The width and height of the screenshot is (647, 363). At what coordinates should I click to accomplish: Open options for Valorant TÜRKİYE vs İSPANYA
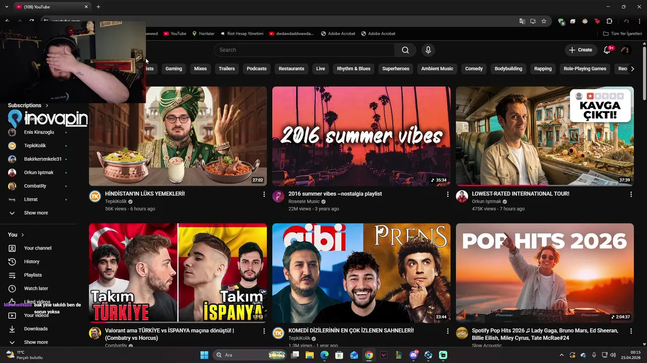pos(264,331)
